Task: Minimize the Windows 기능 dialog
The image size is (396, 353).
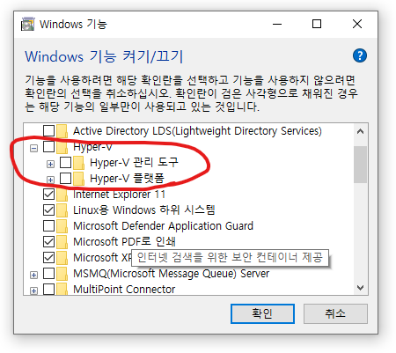Action: point(277,24)
